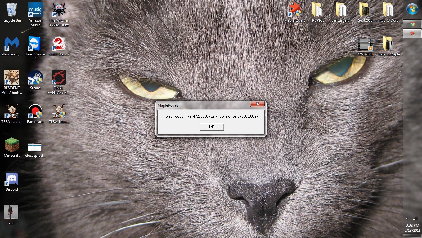This screenshot has width=422, height=238.
Task: Open the clock showing 3:32 PM
Action: click(x=412, y=228)
